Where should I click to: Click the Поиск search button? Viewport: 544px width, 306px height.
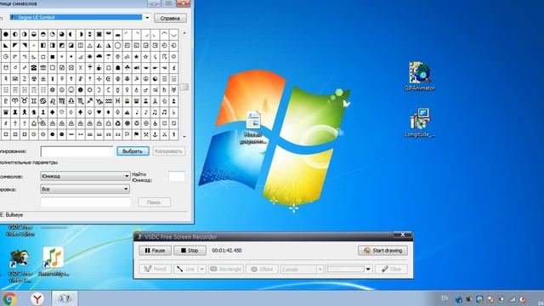pos(154,202)
